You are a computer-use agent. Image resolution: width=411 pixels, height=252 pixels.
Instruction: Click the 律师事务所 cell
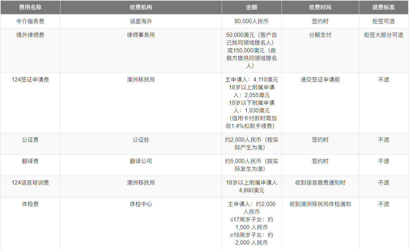(x=141, y=51)
